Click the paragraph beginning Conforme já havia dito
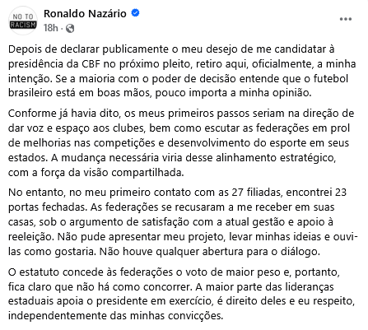This screenshot has width=368, height=330. (181, 143)
